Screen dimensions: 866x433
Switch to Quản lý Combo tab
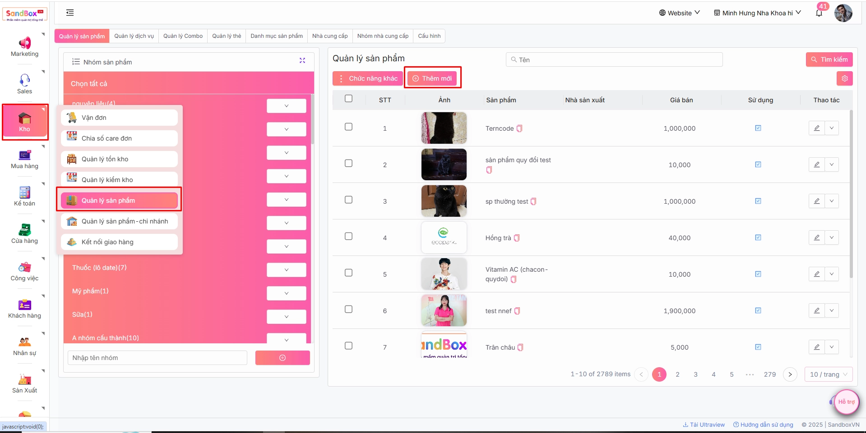pyautogui.click(x=183, y=36)
